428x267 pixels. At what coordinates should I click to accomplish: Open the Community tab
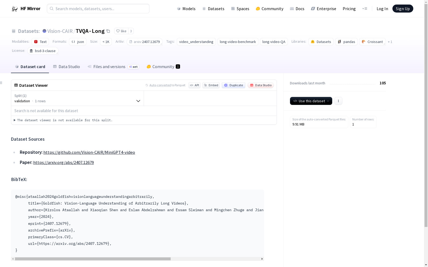[163, 67]
